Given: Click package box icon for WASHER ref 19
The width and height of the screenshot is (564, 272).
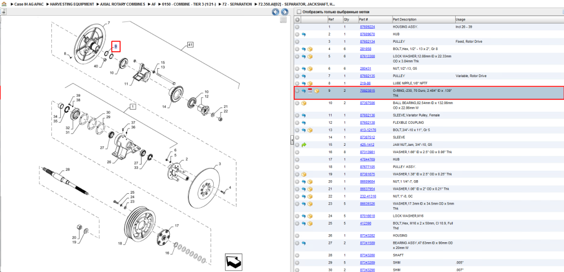Looking at the screenshot, I should [x=303, y=174].
